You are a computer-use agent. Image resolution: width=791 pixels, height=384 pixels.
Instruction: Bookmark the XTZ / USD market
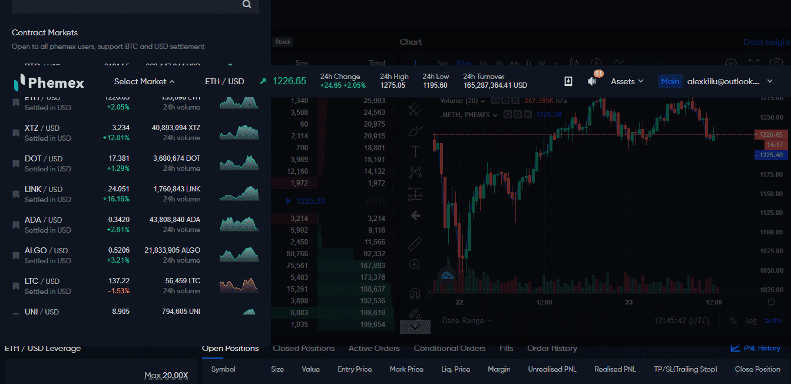pyautogui.click(x=16, y=133)
